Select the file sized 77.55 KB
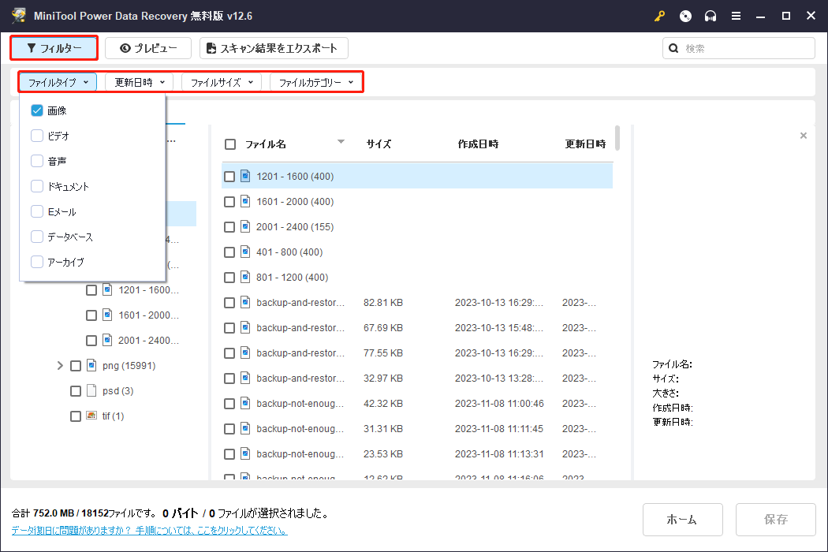Screen dimensions: 828x552 pyautogui.click(x=417, y=352)
